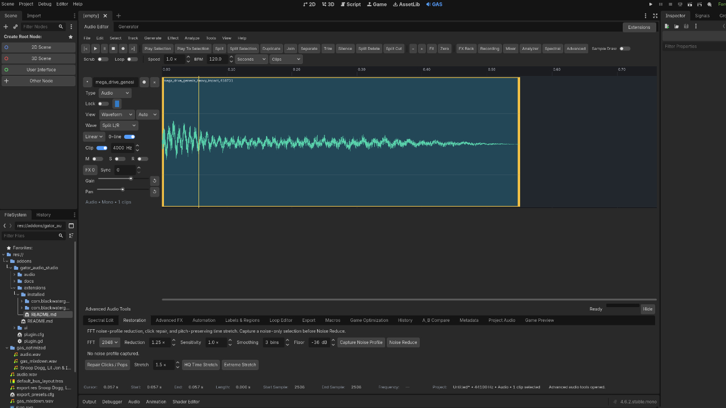
Task: Toggle the Sample Draw switch
Action: point(624,49)
